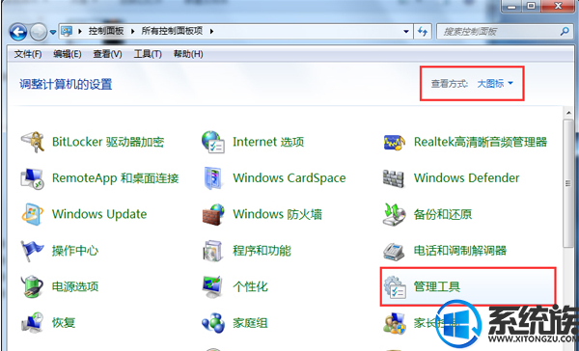Open recent pages dropdown beside forward arrow
Screen dimensions: 579x351
[x=53, y=32]
